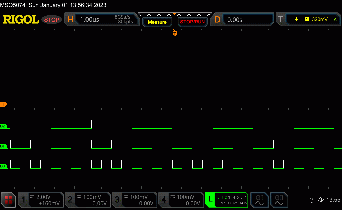Open channel 4 settings label
The height and width of the screenshot is (210, 342).
coord(181,200)
